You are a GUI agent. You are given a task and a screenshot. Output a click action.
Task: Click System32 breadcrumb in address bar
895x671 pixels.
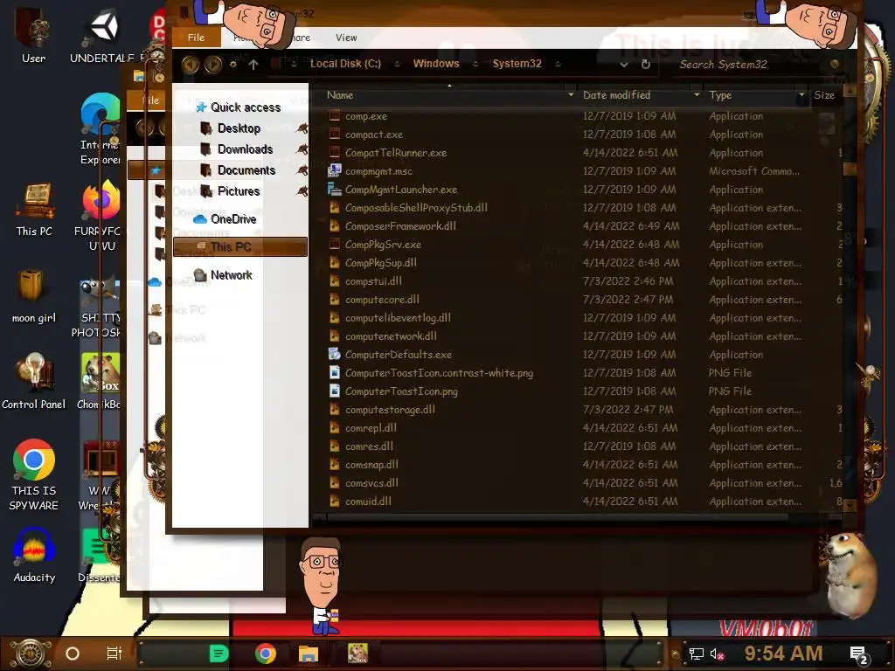pos(517,63)
